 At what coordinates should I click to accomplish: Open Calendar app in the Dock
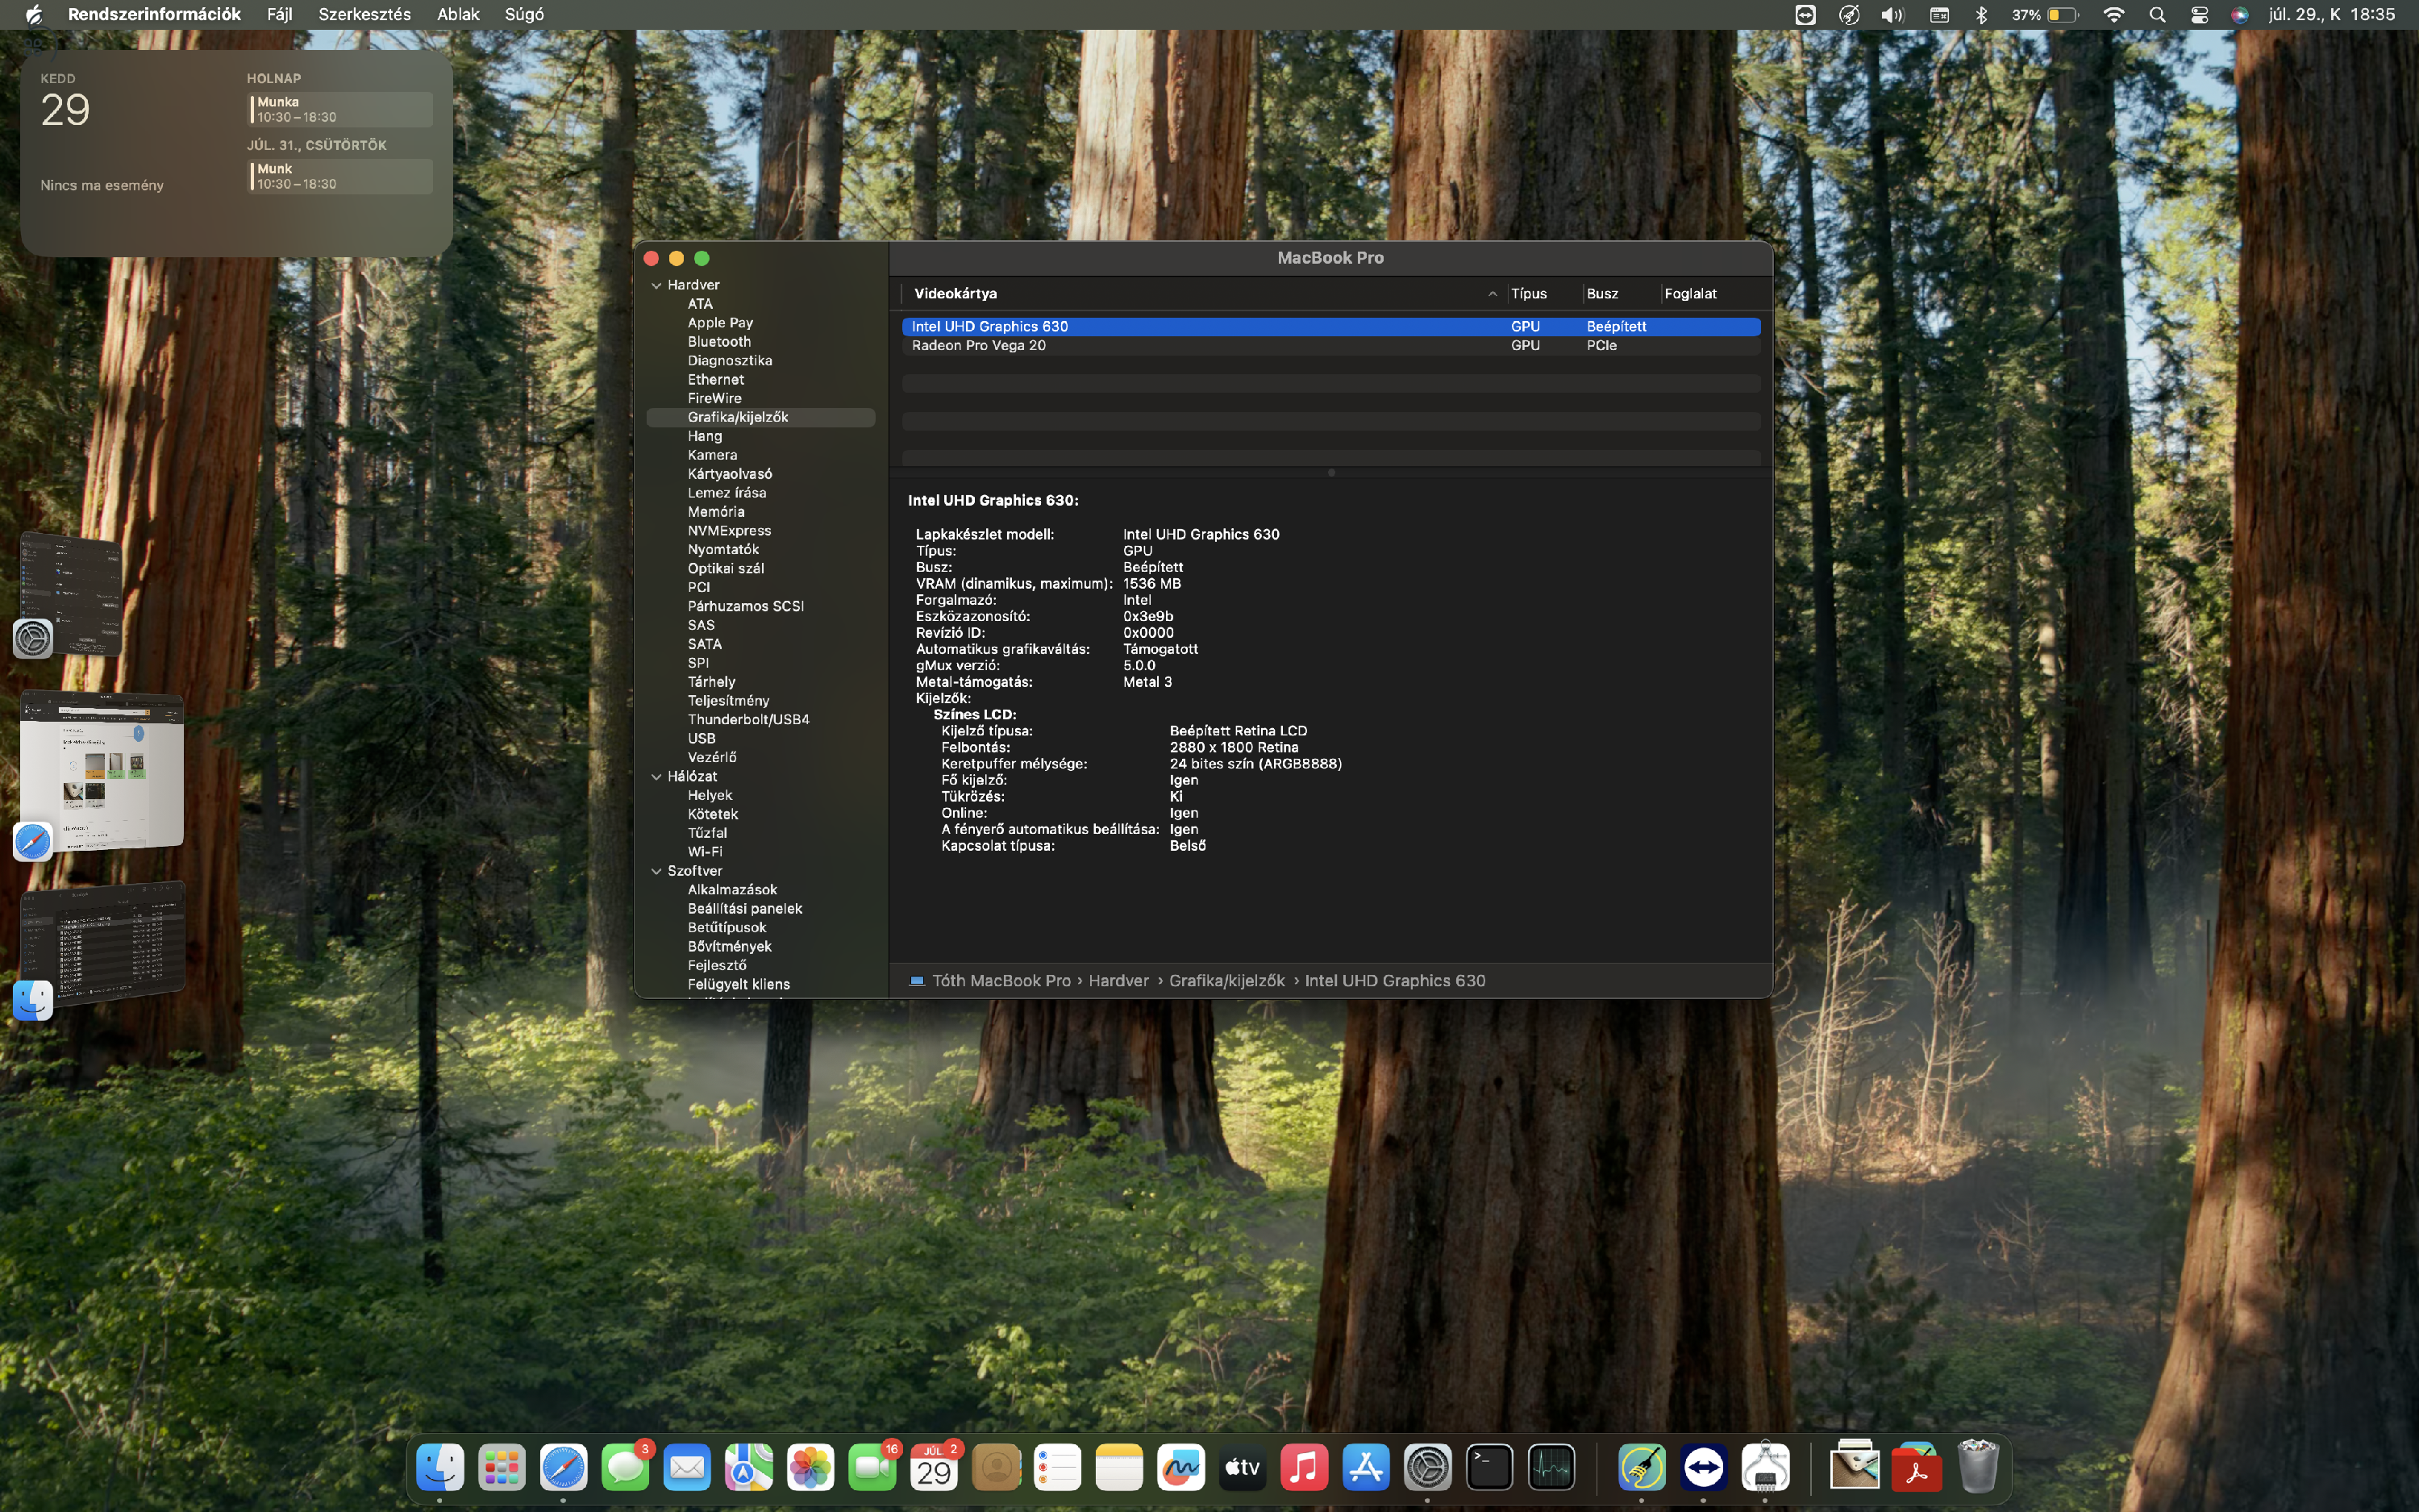click(934, 1467)
